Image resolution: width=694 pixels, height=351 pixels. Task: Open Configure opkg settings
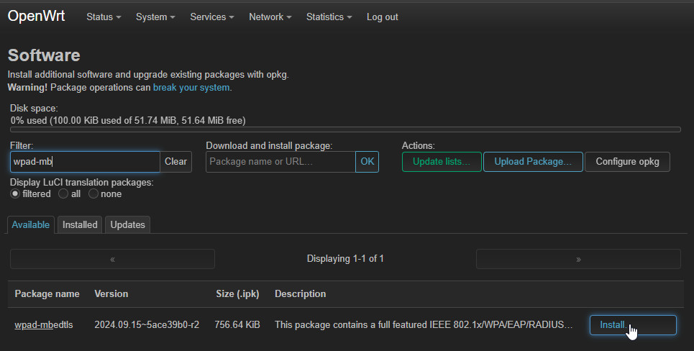[627, 162]
